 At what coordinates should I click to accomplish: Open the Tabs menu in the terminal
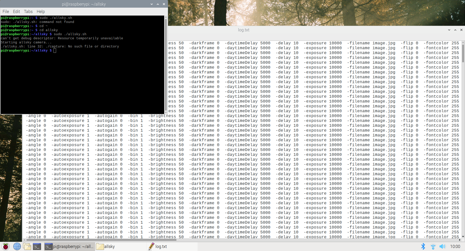tap(28, 11)
